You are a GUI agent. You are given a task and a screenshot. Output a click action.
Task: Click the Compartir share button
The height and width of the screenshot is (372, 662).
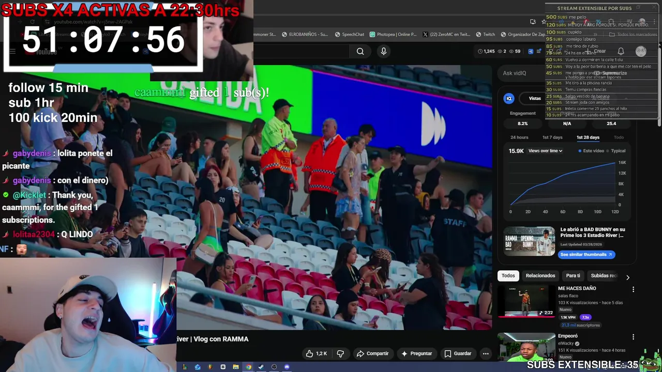372,353
